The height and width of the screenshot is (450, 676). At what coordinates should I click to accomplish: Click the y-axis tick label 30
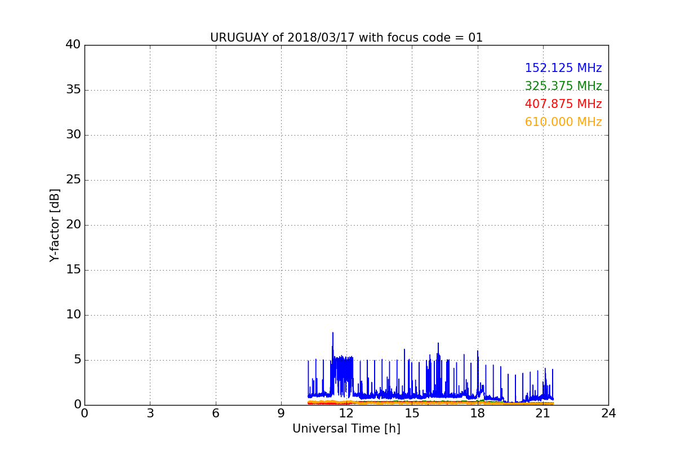point(73,135)
